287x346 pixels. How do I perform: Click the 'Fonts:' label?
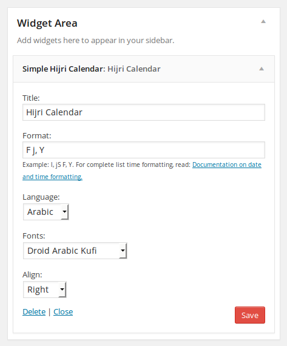[34, 236]
